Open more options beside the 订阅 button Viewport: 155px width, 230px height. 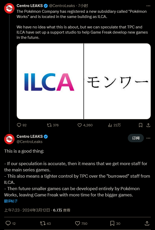[x=148, y=138]
